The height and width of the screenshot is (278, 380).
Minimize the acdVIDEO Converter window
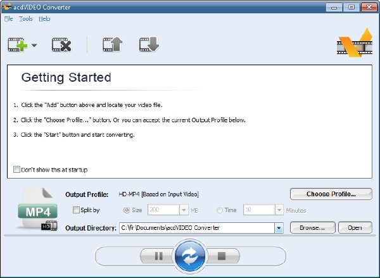334,7
